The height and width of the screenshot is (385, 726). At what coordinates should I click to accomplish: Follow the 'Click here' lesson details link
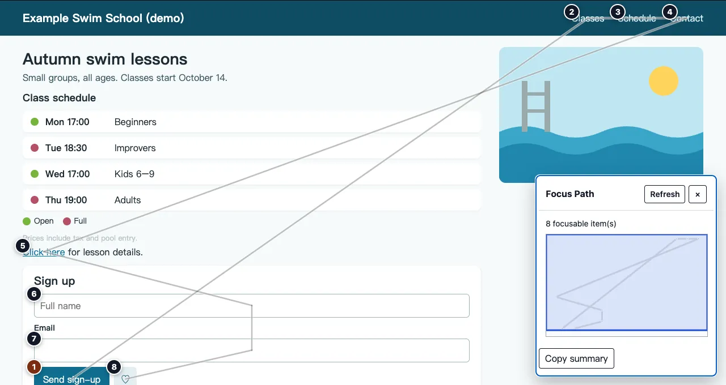pyautogui.click(x=44, y=252)
